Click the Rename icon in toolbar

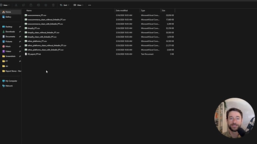[x=38, y=5]
